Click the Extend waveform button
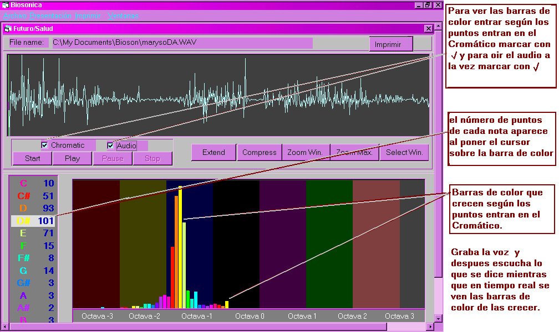The height and width of the screenshot is (332, 559). (x=214, y=152)
